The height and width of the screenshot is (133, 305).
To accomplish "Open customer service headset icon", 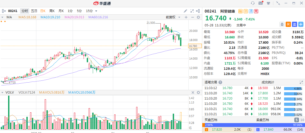I will tap(252, 3).
